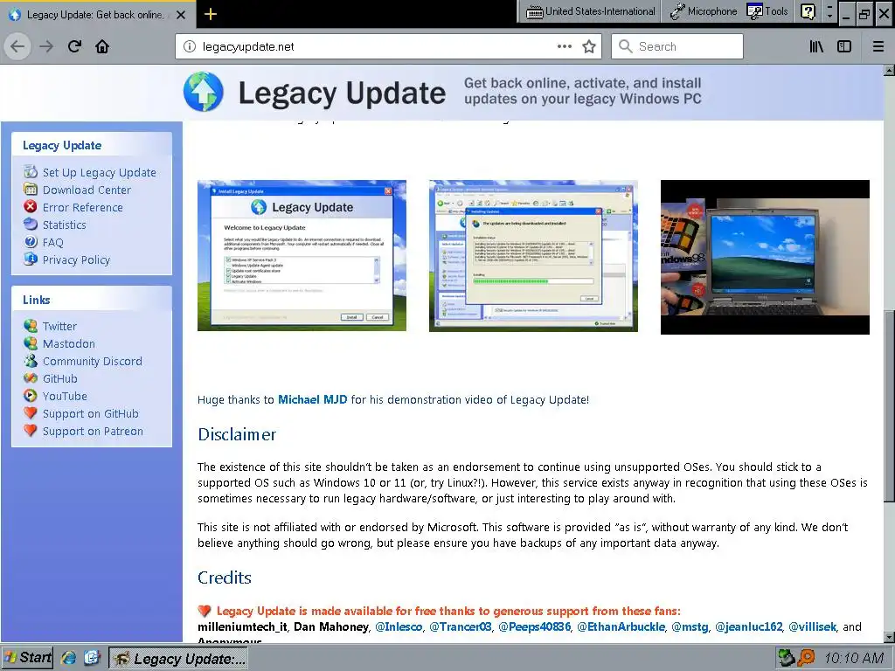The width and height of the screenshot is (895, 671).
Task: Click the page vertical scrollbar thumb
Action: pyautogui.click(x=889, y=405)
